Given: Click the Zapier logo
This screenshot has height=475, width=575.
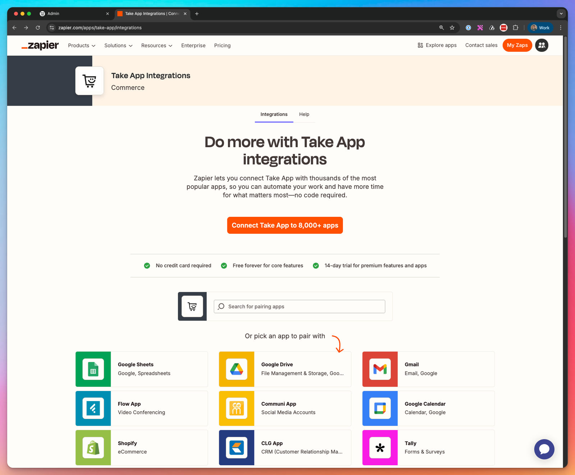Looking at the screenshot, I should pos(40,46).
